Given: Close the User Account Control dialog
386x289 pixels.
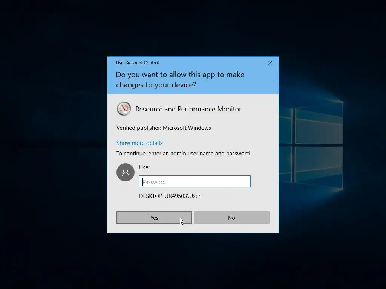Looking at the screenshot, I should [270, 63].
